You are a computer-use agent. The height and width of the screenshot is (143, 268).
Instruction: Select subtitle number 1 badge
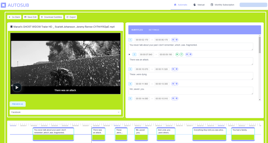coord(130,40)
